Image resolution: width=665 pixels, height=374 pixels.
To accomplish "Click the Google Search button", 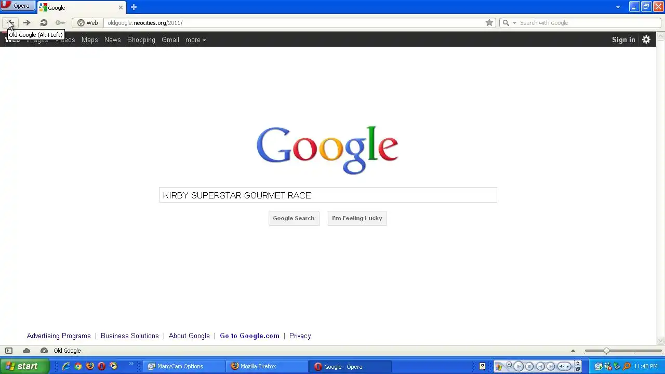I will (x=294, y=218).
